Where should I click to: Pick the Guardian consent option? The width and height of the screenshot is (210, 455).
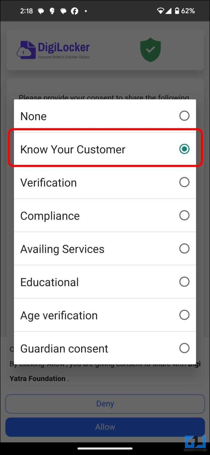pyautogui.click(x=105, y=348)
